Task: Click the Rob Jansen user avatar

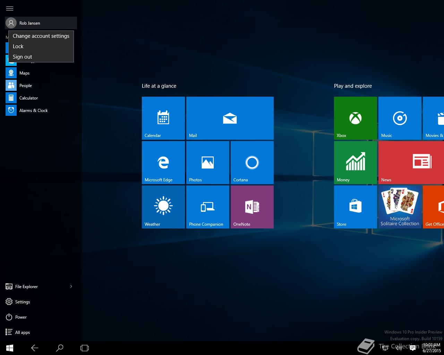Action: 11,23
